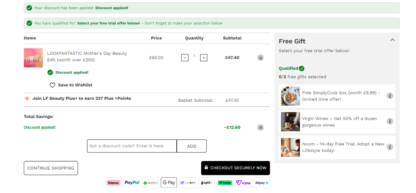Collapse the Free Gift panel

pyautogui.click(x=393, y=40)
